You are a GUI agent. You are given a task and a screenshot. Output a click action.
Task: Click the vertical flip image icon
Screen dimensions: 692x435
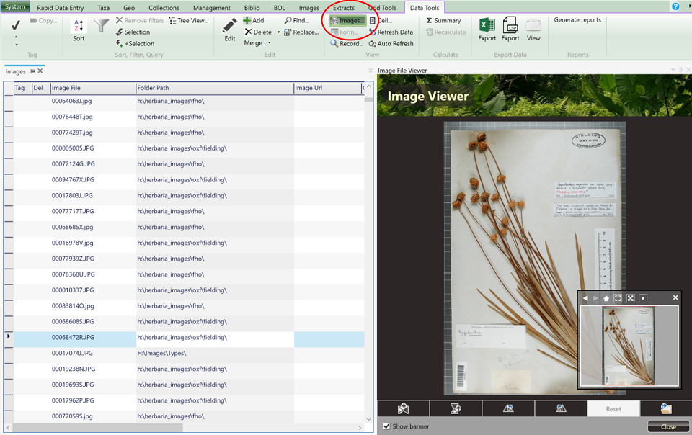(x=456, y=409)
